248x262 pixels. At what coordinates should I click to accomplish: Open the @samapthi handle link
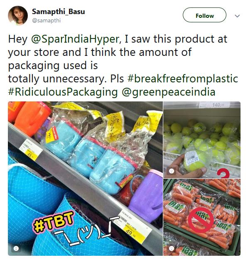[x=46, y=20]
